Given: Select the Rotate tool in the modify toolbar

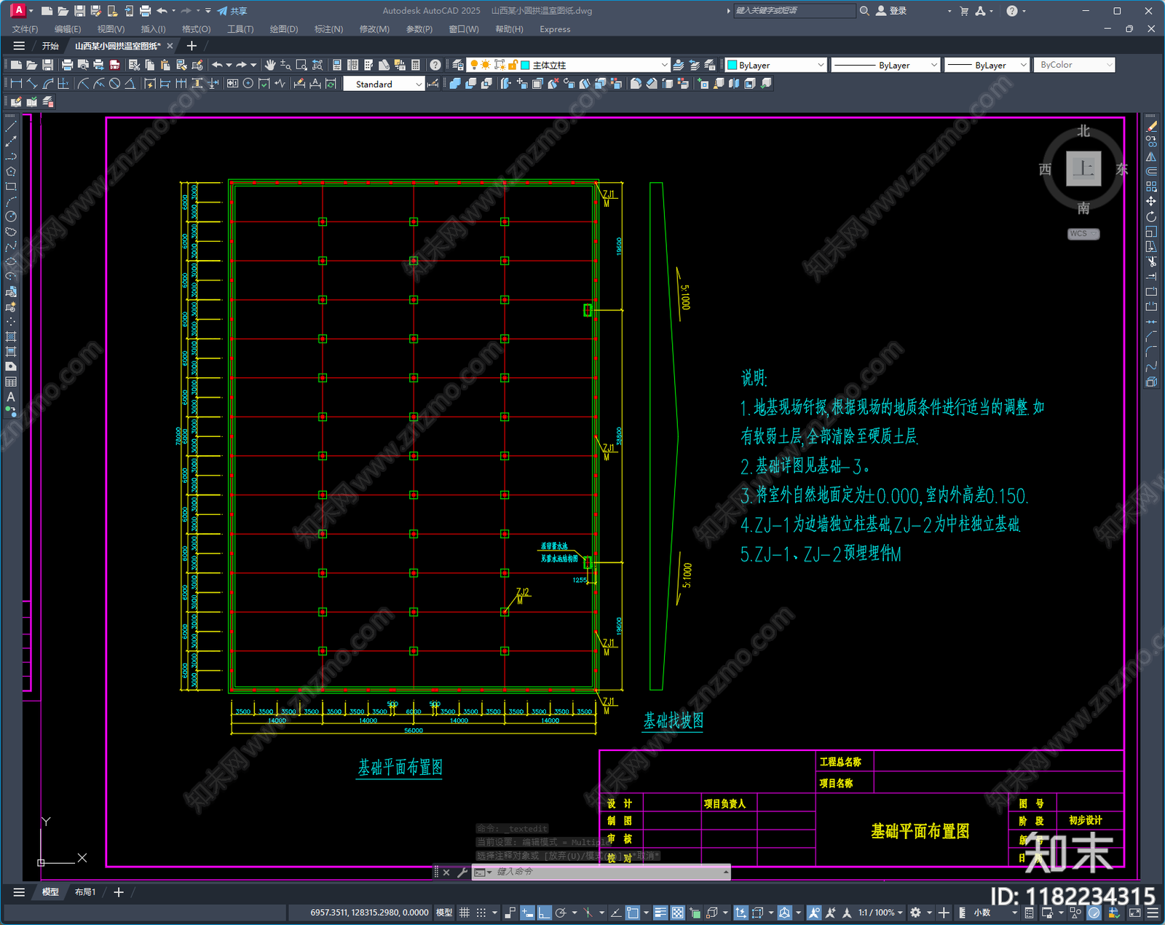Looking at the screenshot, I should [1151, 216].
